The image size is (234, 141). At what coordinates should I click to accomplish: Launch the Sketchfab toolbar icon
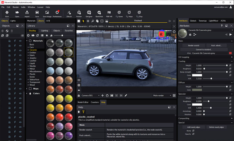click(99, 13)
